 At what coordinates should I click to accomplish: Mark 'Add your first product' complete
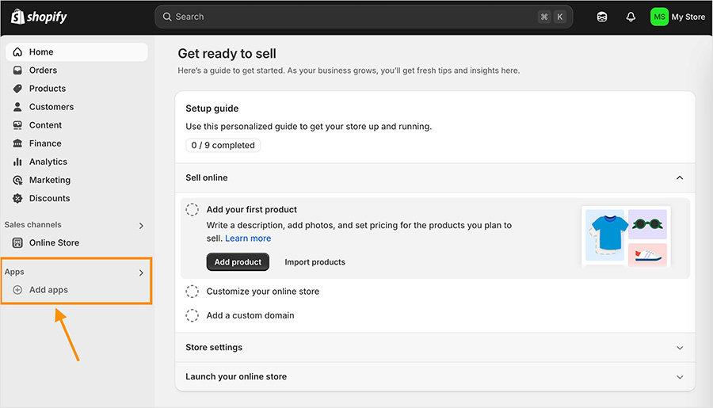coord(192,210)
